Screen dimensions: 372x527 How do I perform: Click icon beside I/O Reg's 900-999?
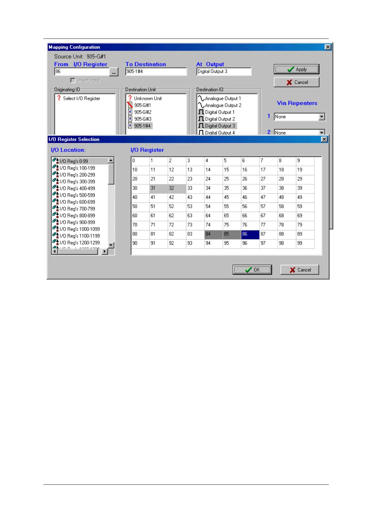56,222
